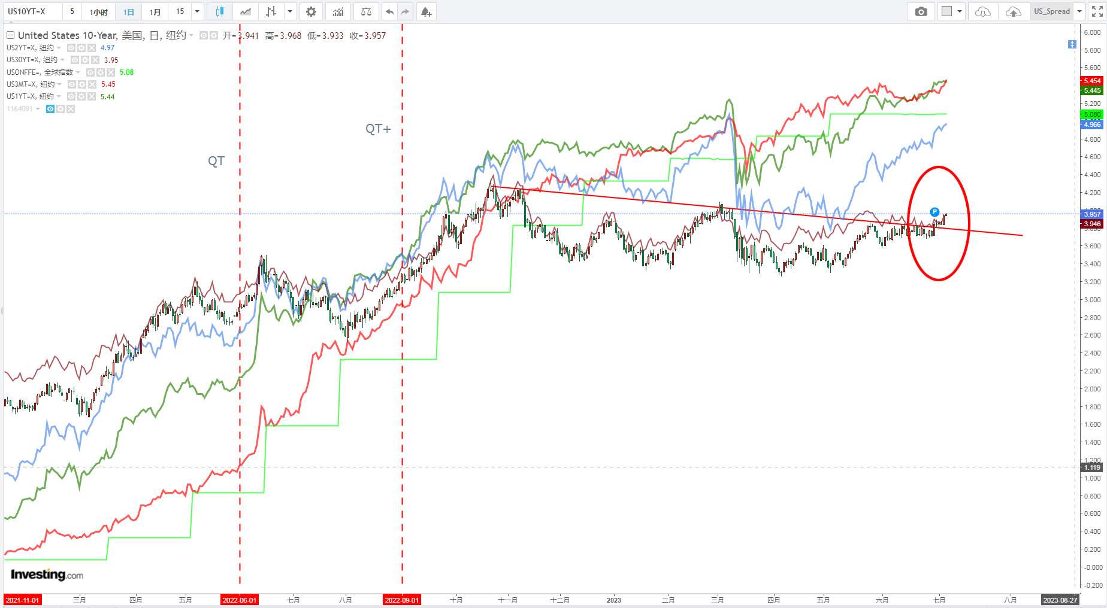This screenshot has width=1107, height=608.
Task: Open more chart styles dropdown arrow
Action: click(x=290, y=11)
